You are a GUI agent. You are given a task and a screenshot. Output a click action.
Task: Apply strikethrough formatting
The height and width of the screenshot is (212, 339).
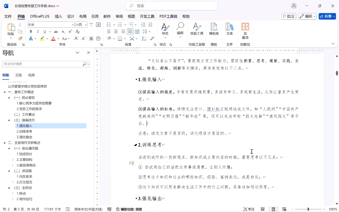(x=56, y=32)
